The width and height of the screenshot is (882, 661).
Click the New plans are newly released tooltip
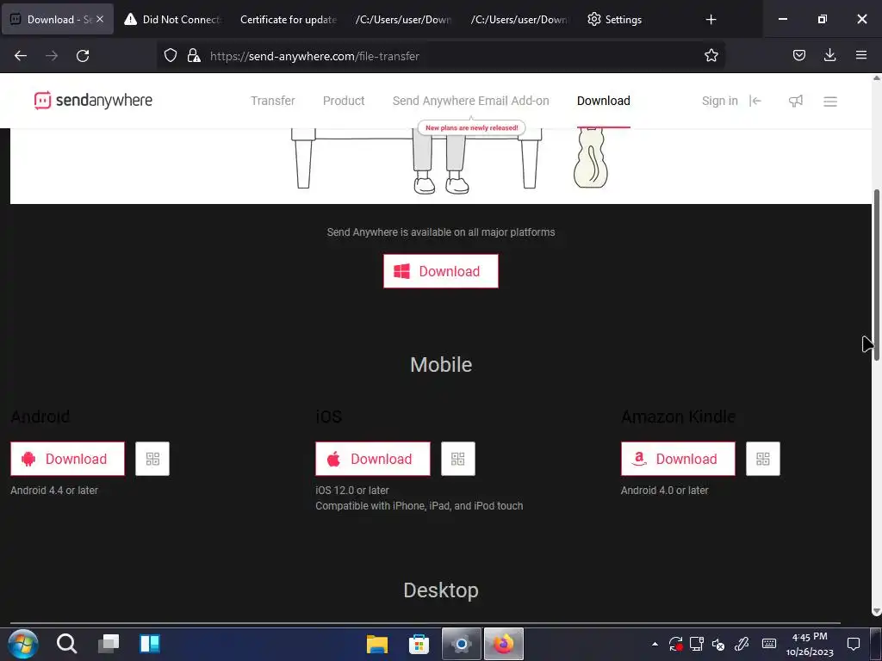coord(471,127)
